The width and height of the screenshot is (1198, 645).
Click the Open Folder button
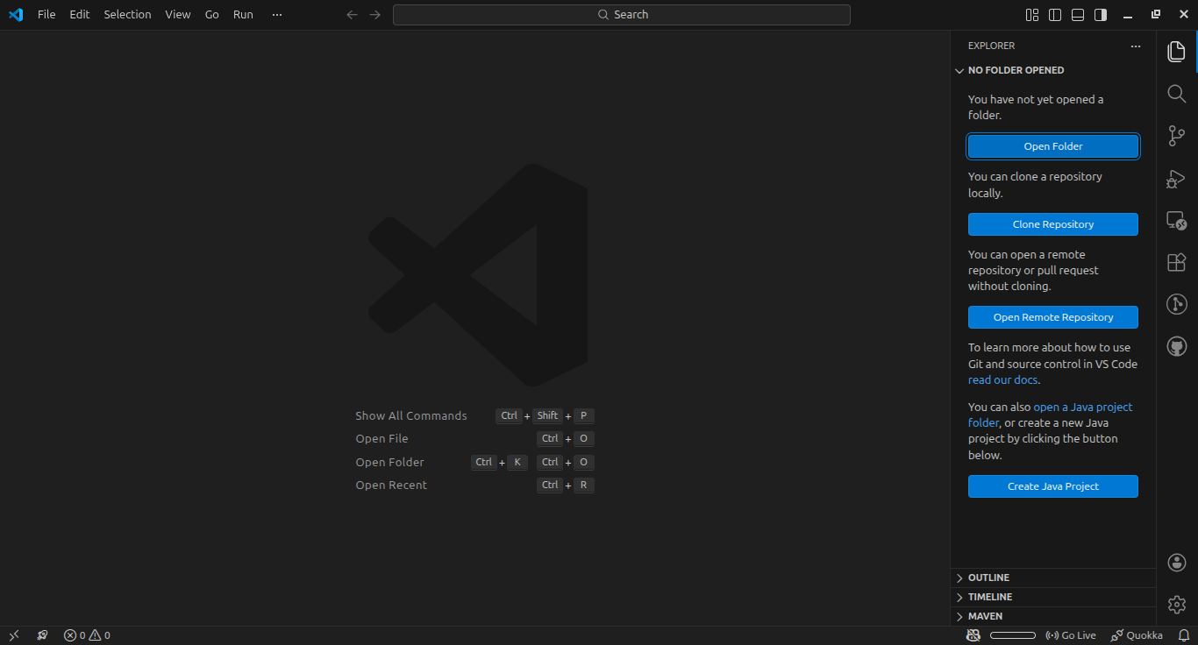1053,146
